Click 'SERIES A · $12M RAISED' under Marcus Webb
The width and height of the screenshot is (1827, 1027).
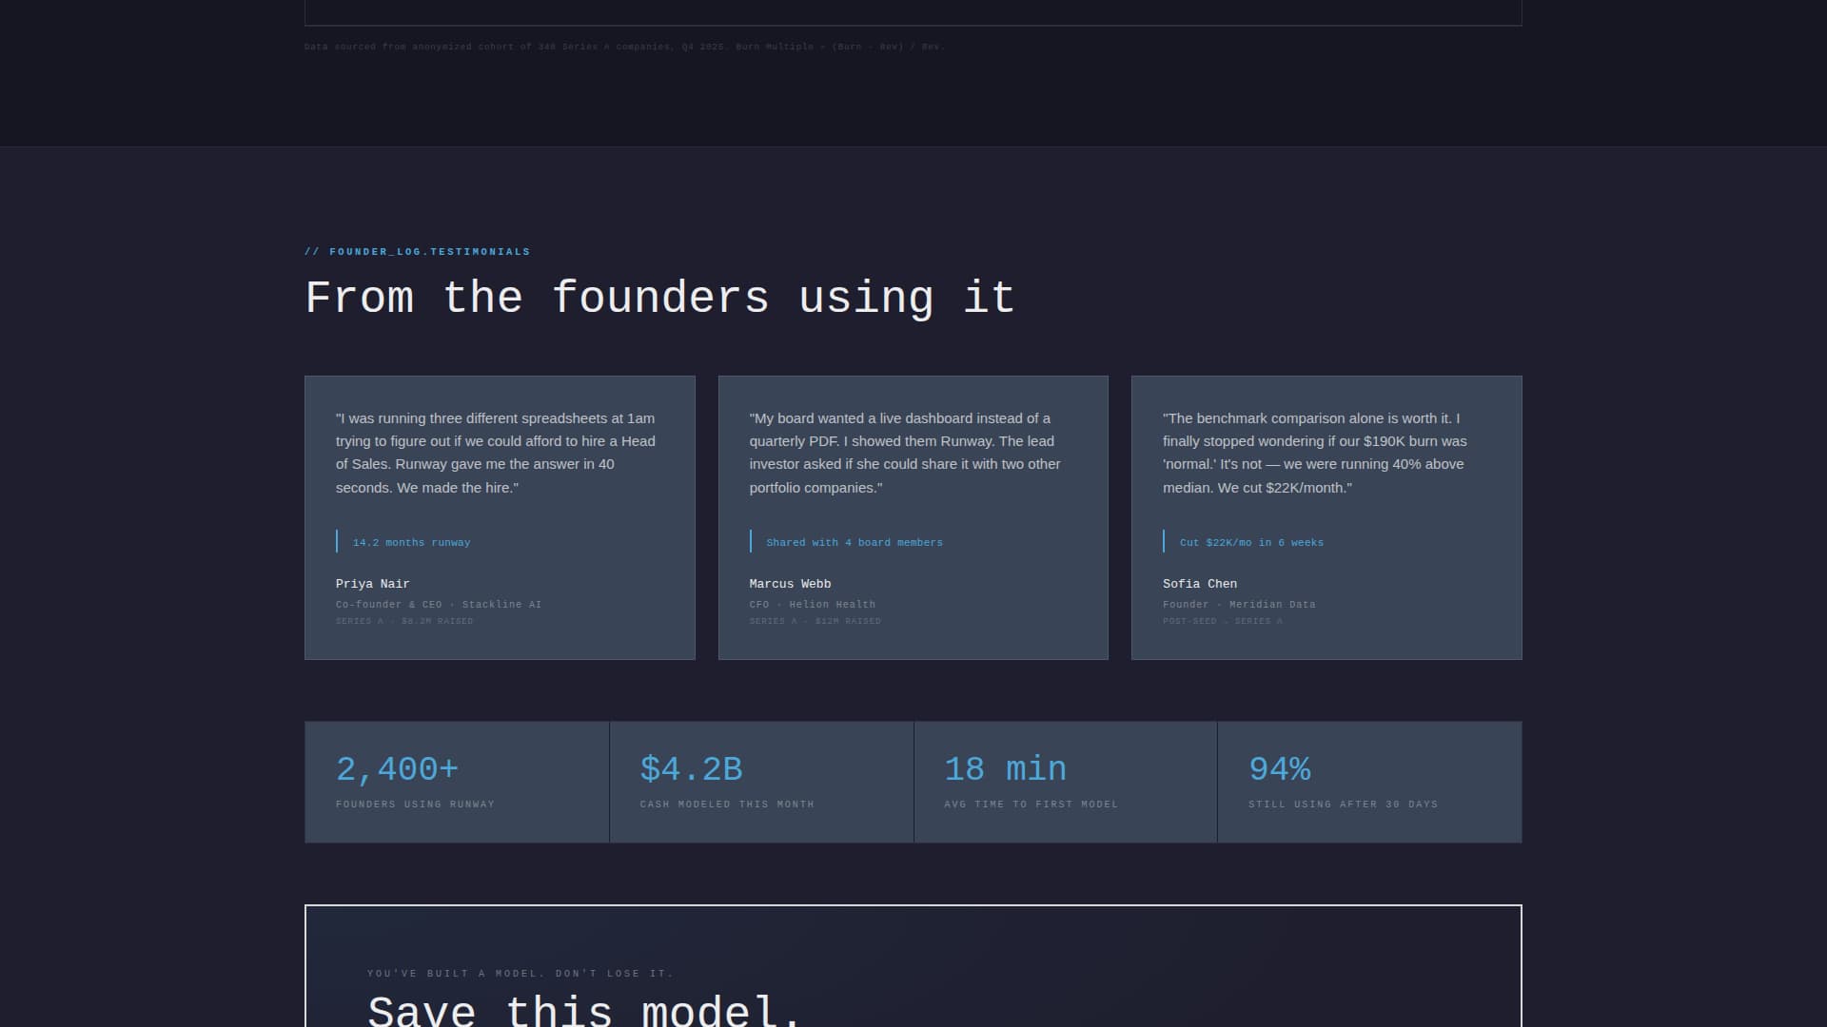pos(815,622)
